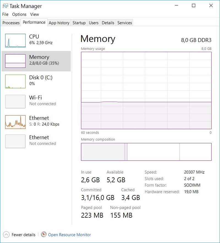The image size is (220, 243).
Task: Select the CPU usage graph thumbnail
Action: coord(15,41)
